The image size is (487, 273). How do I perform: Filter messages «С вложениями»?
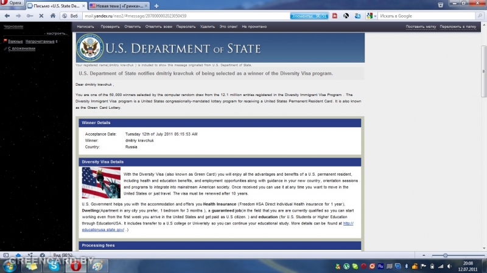coord(21,49)
